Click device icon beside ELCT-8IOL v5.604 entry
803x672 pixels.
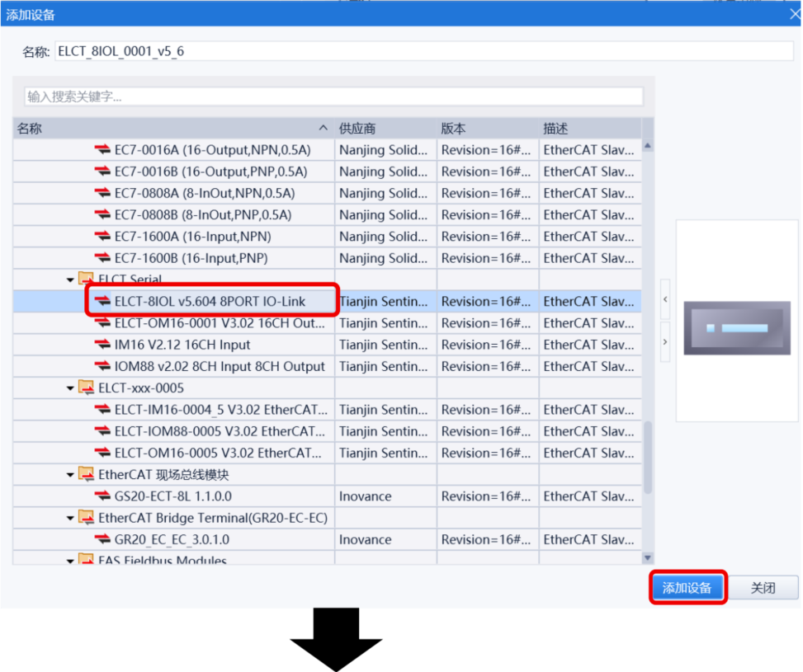click(102, 302)
